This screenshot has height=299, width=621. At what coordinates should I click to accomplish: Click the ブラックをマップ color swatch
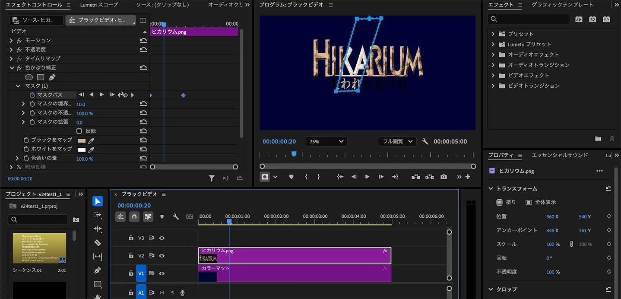click(81, 140)
